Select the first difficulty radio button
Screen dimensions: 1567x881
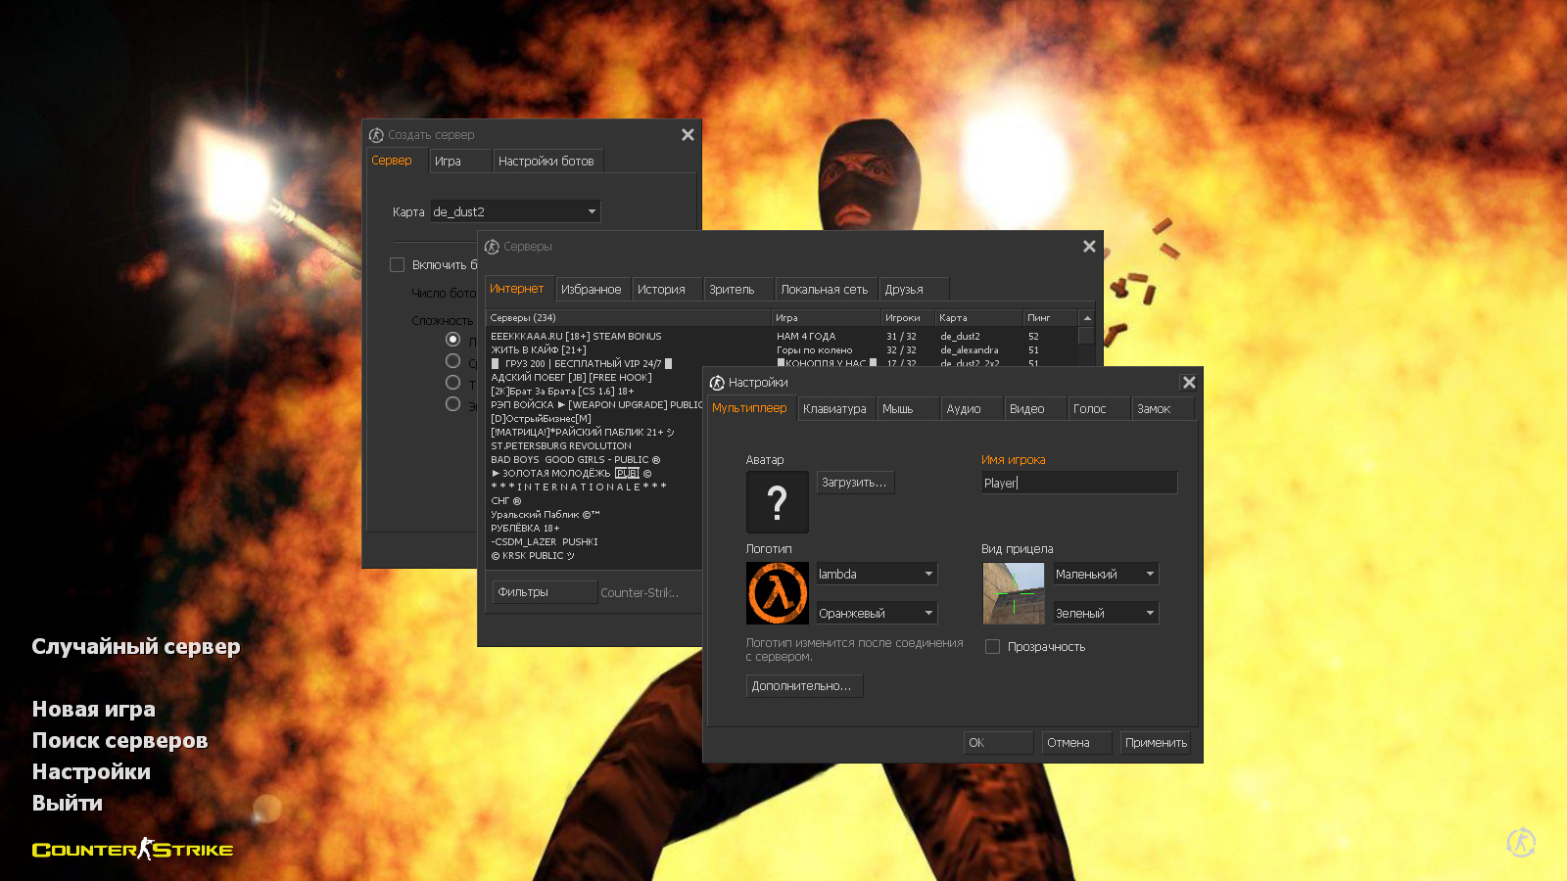[452, 340]
